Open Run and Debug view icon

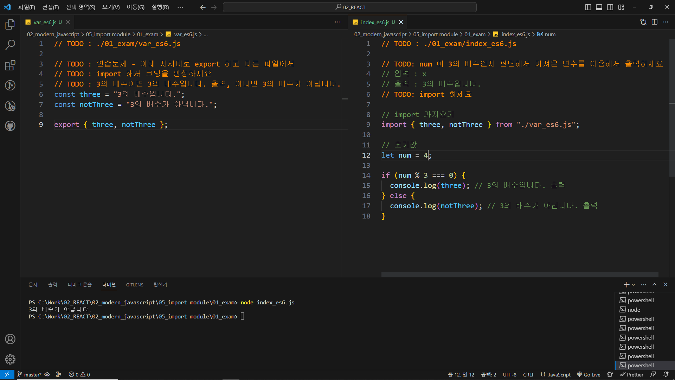10,106
